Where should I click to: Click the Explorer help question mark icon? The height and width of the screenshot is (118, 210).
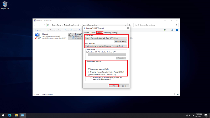177,30
